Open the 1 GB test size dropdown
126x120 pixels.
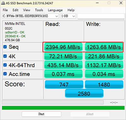coord(68,16)
